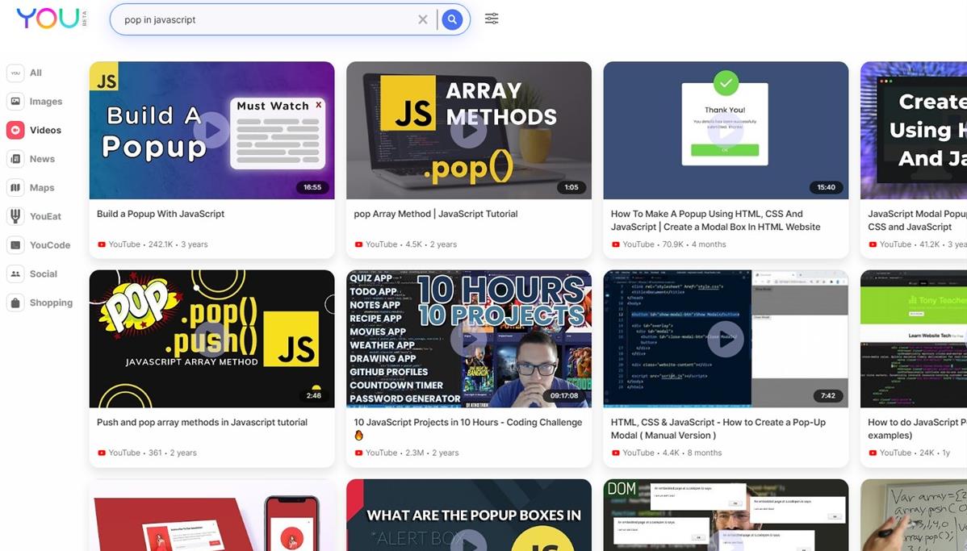This screenshot has height=551, width=967.
Task: Switch to the News tab
Action: 42,159
